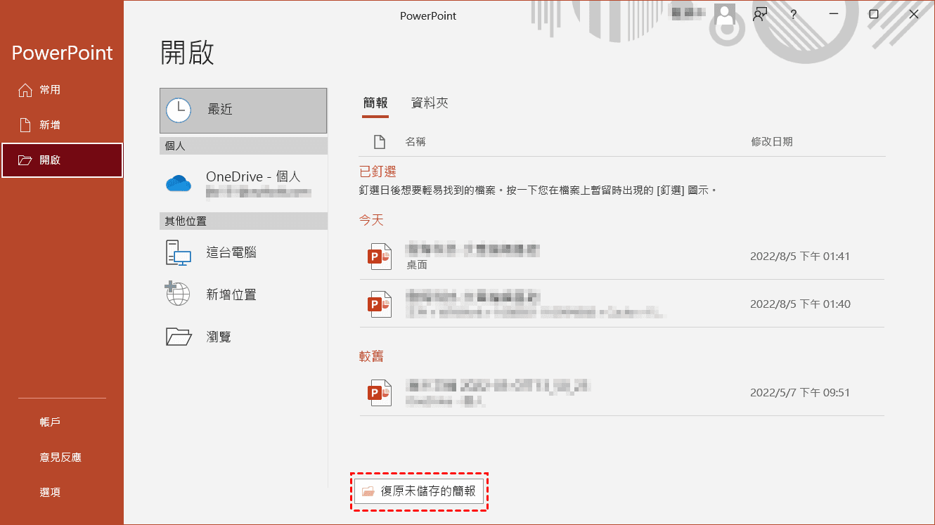This screenshot has height=525, width=935.
Task: Click the feedback person icon in title bar
Action: (759, 14)
